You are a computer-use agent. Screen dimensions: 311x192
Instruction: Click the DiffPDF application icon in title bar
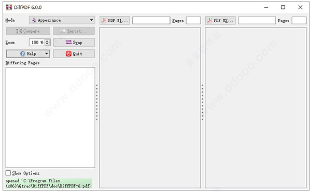pos(9,7)
